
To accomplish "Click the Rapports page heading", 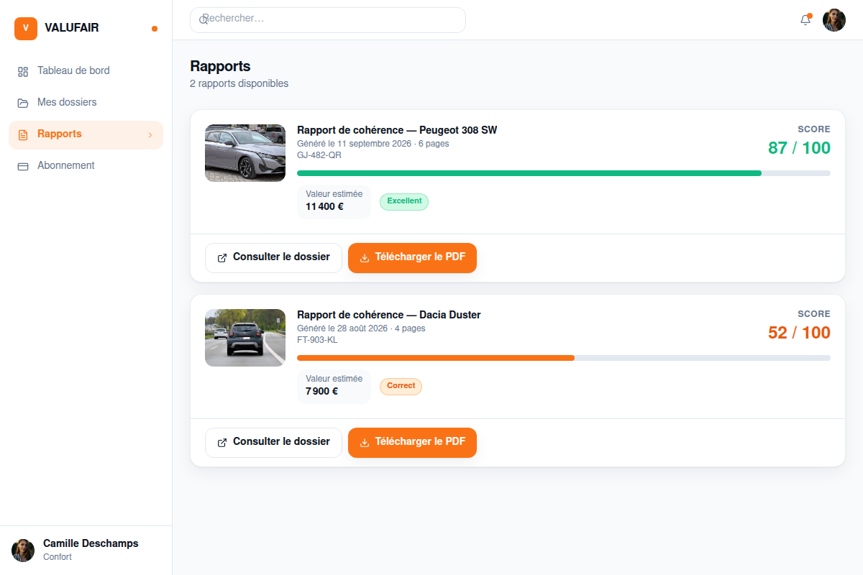I will pos(220,67).
